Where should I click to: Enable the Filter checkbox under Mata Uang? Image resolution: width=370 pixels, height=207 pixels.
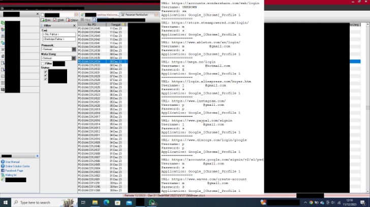pyautogui.click(x=43, y=64)
